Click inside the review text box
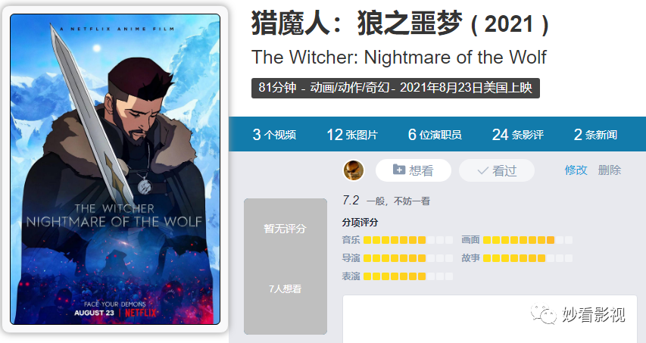Screen dimensions: 646x343 coord(490,319)
